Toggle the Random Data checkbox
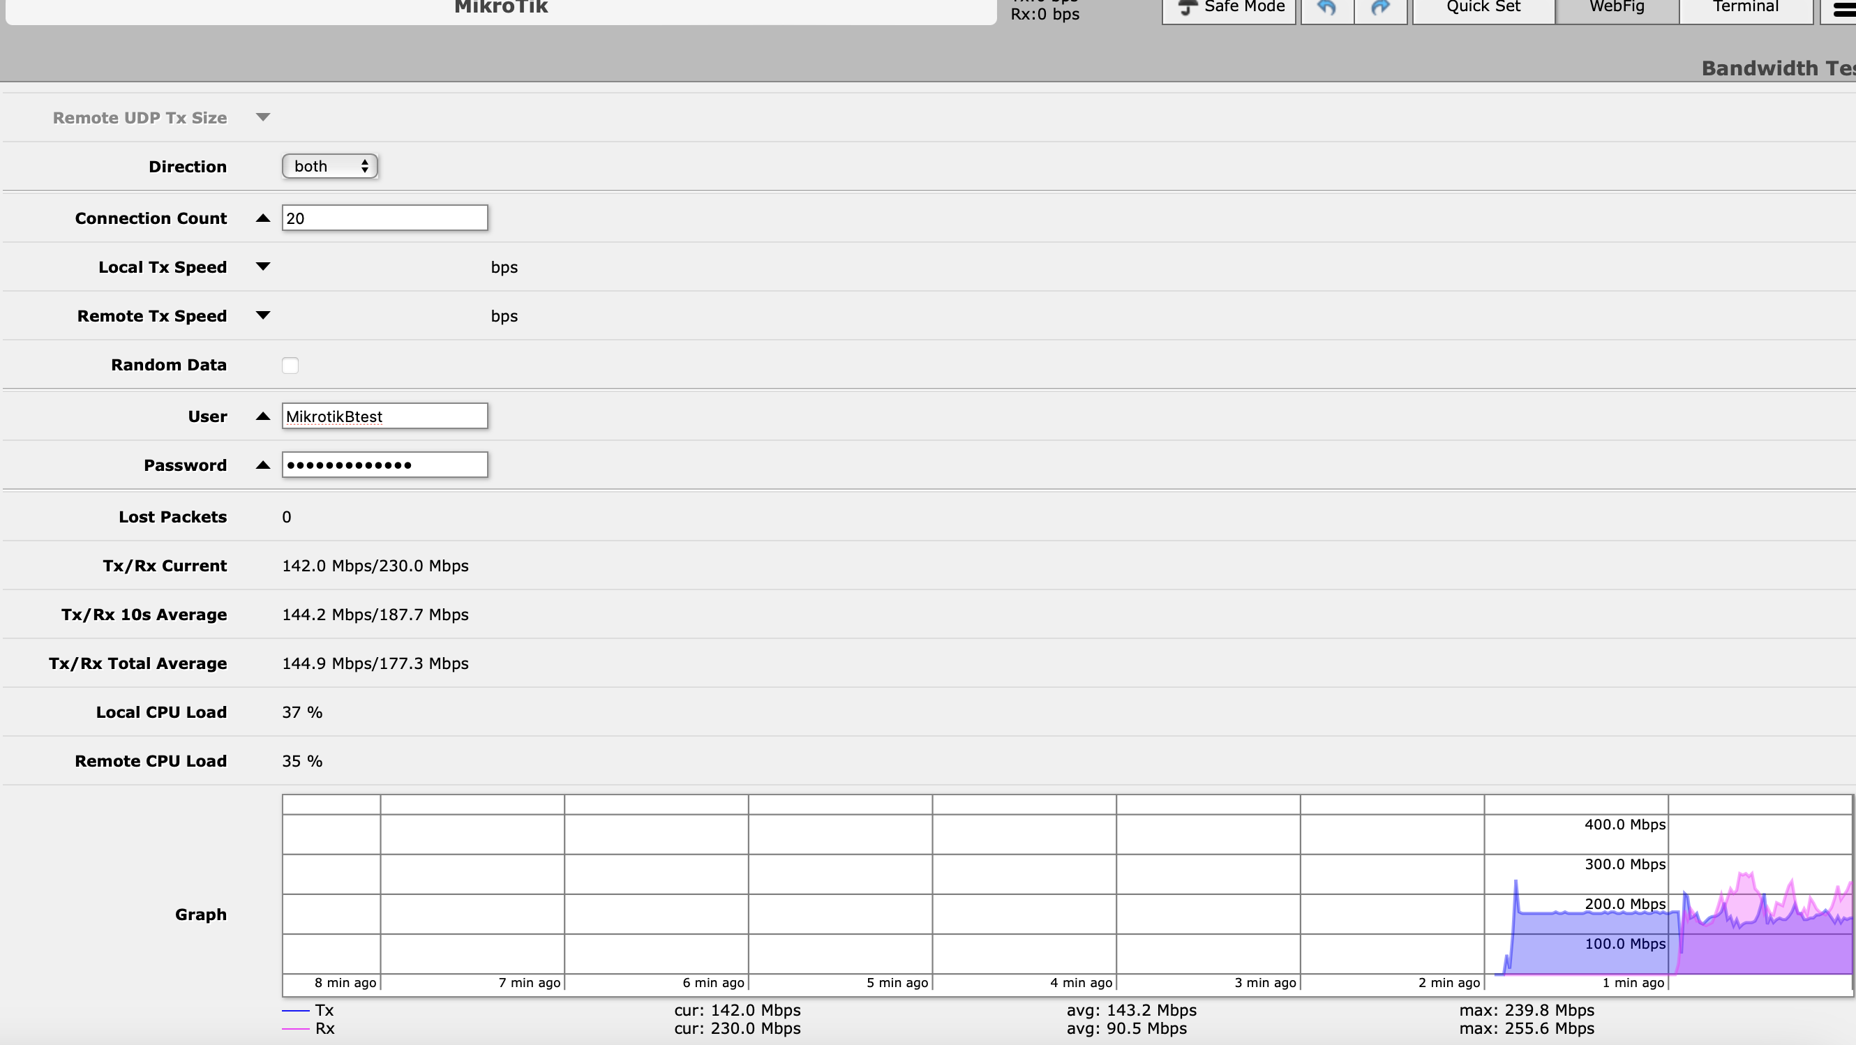The width and height of the screenshot is (1856, 1045). click(x=290, y=365)
